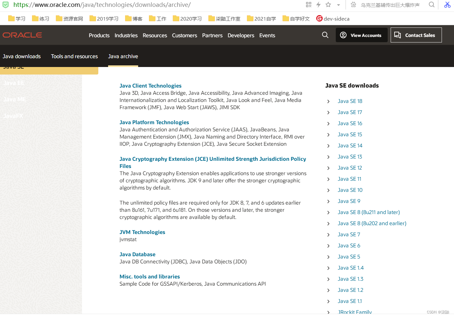The width and height of the screenshot is (454, 317).
Task: Select the Java archive tab
Action: pyautogui.click(x=123, y=56)
